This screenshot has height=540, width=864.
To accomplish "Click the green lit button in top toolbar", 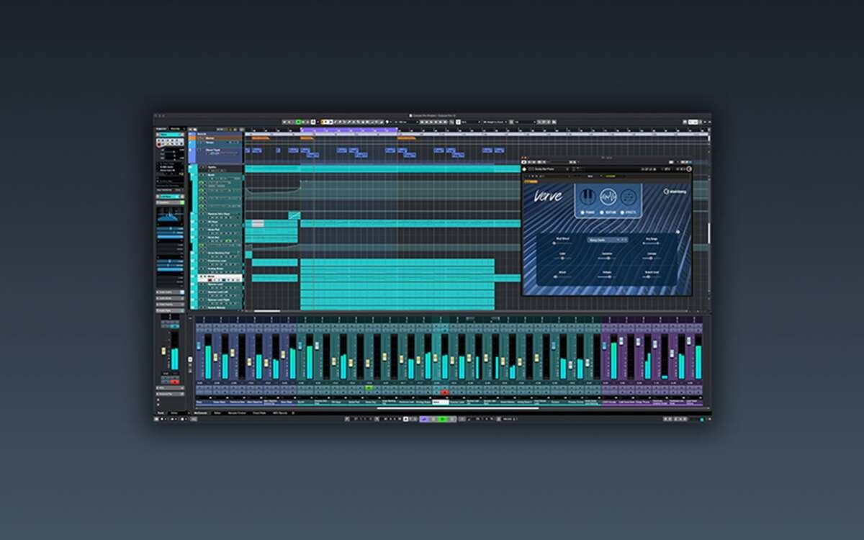I will coord(298,122).
